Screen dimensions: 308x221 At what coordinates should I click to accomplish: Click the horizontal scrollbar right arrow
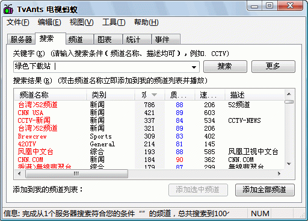(x=279, y=173)
